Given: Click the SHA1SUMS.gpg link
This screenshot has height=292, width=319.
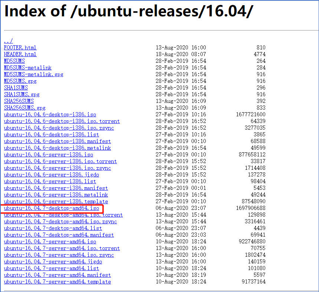Looking at the screenshot, I should pyautogui.click(x=22, y=94).
